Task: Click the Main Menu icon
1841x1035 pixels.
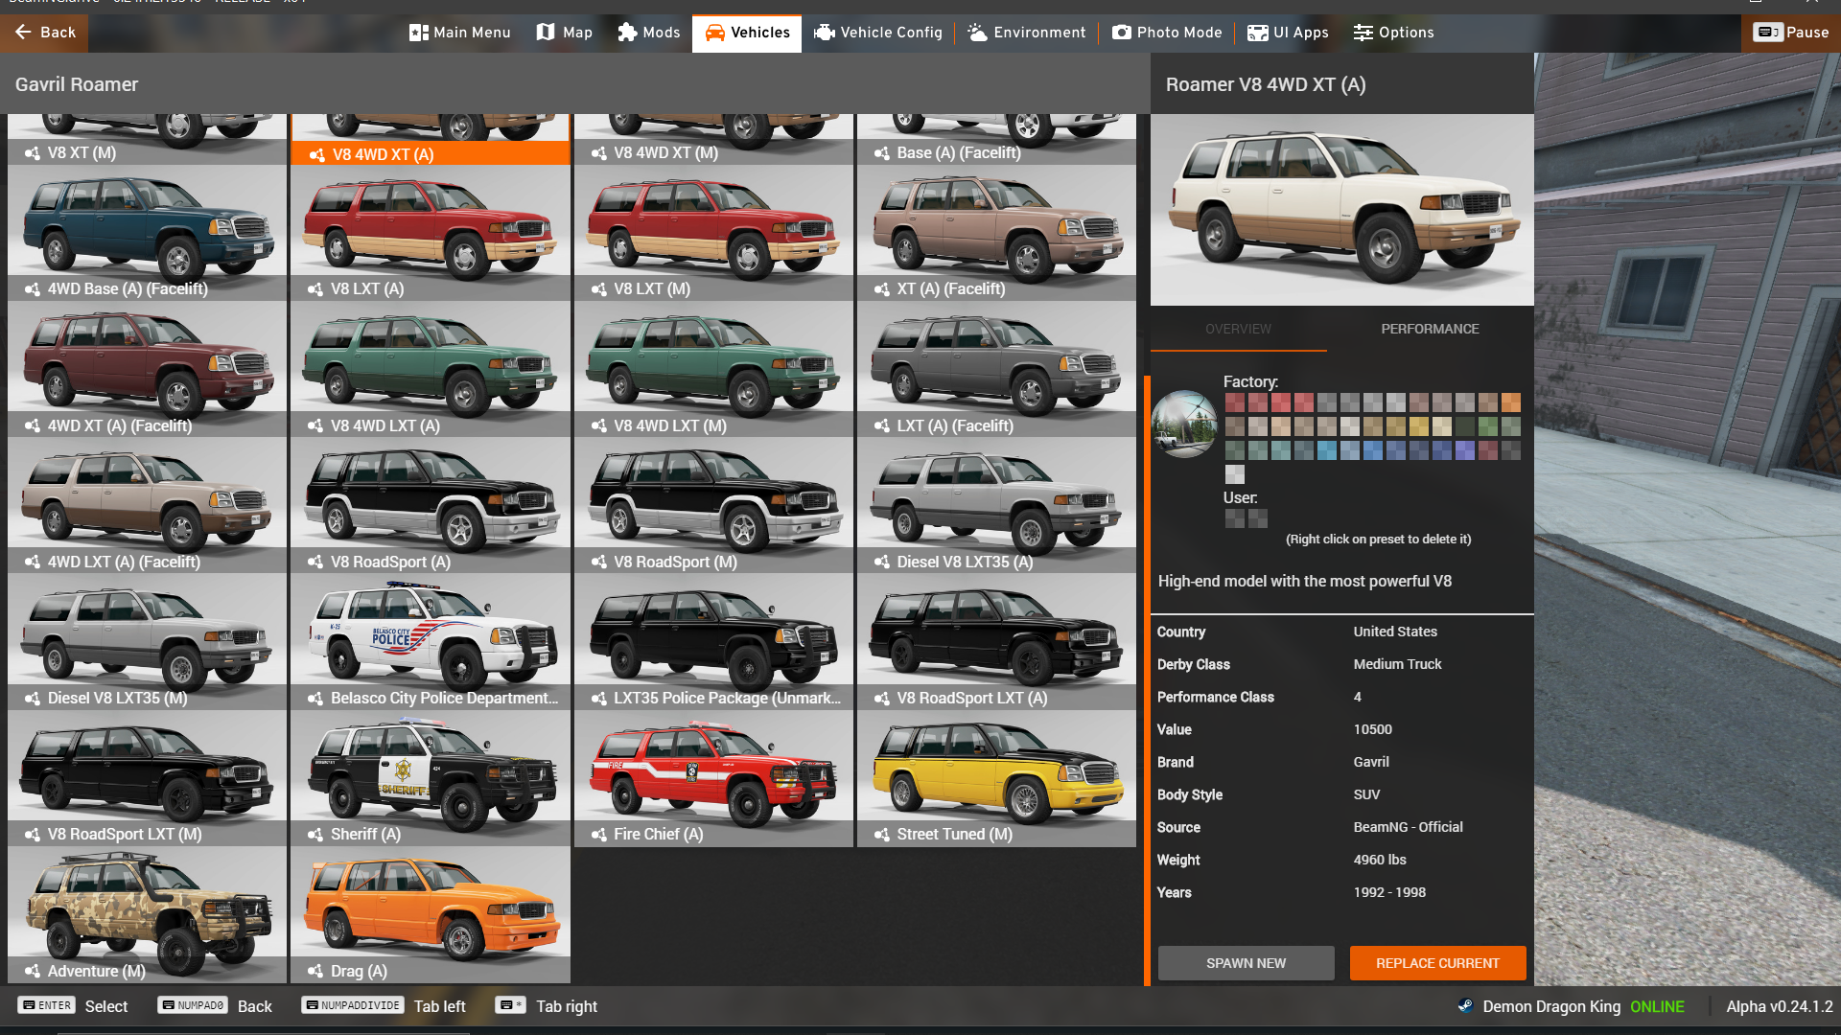Action: (x=419, y=33)
